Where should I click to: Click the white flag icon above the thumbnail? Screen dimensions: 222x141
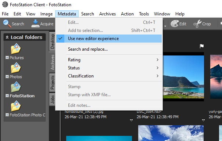202,46
